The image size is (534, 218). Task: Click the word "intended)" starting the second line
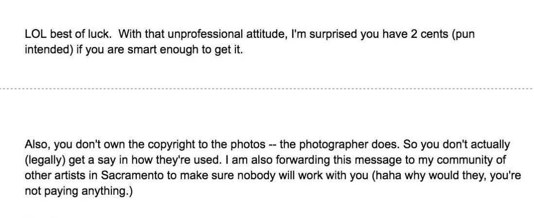pyautogui.click(x=49, y=50)
